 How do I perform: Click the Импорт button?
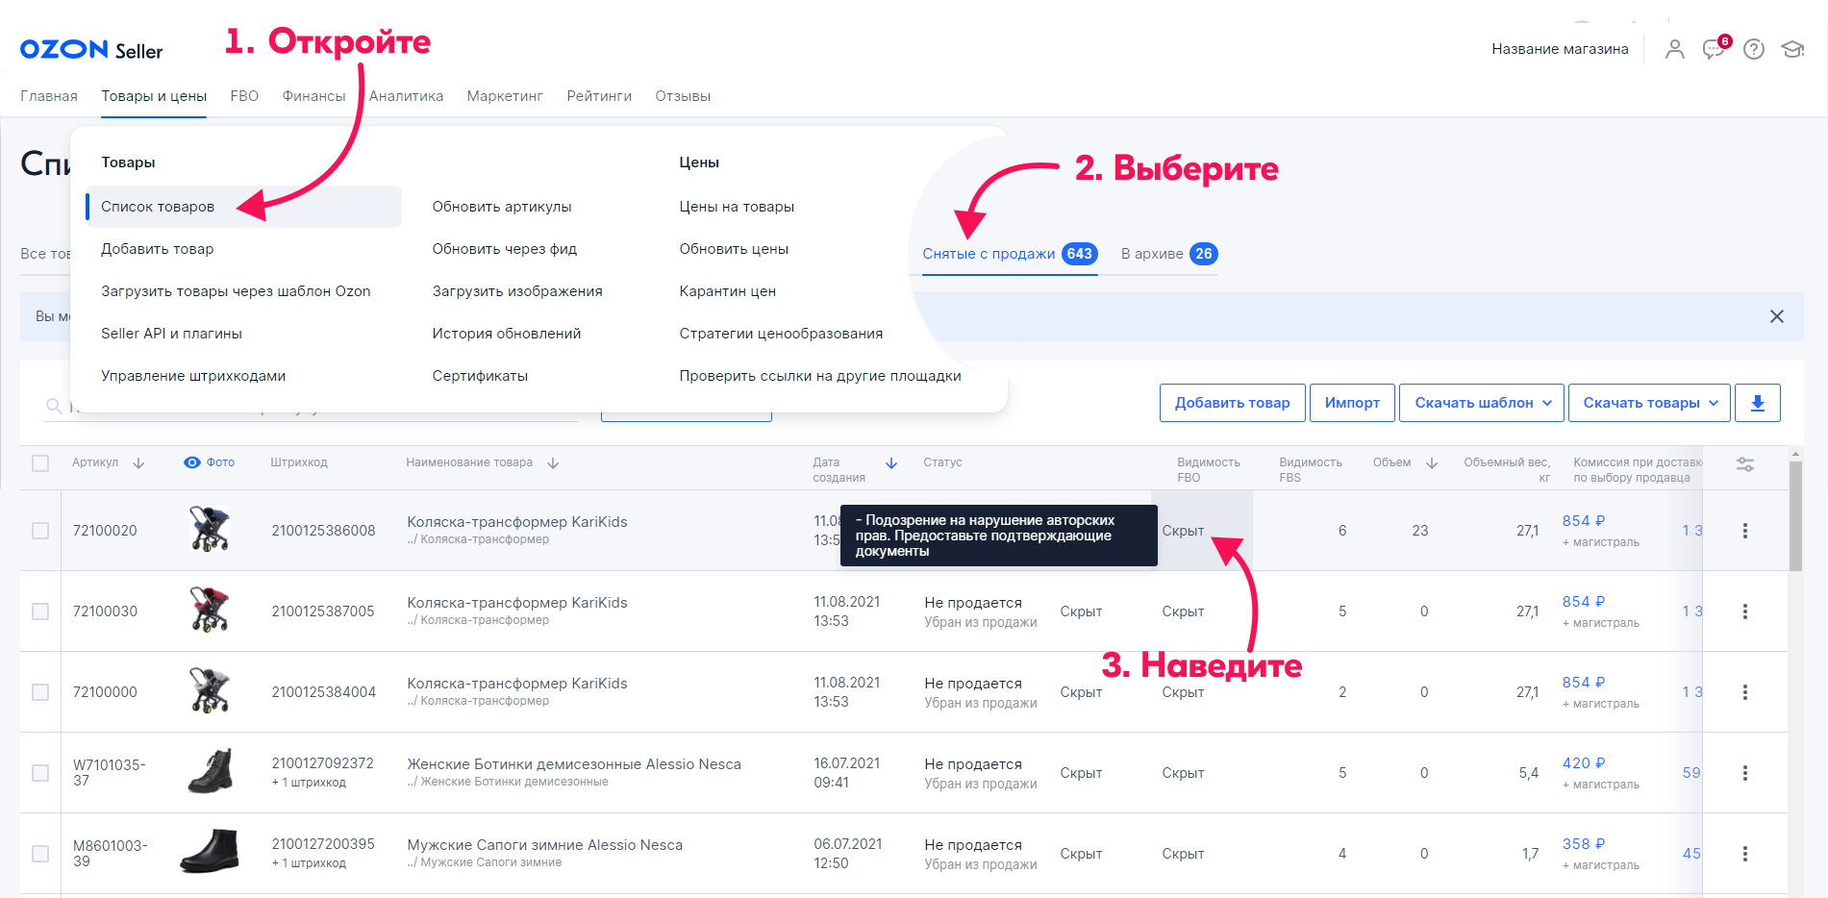[x=1352, y=403]
